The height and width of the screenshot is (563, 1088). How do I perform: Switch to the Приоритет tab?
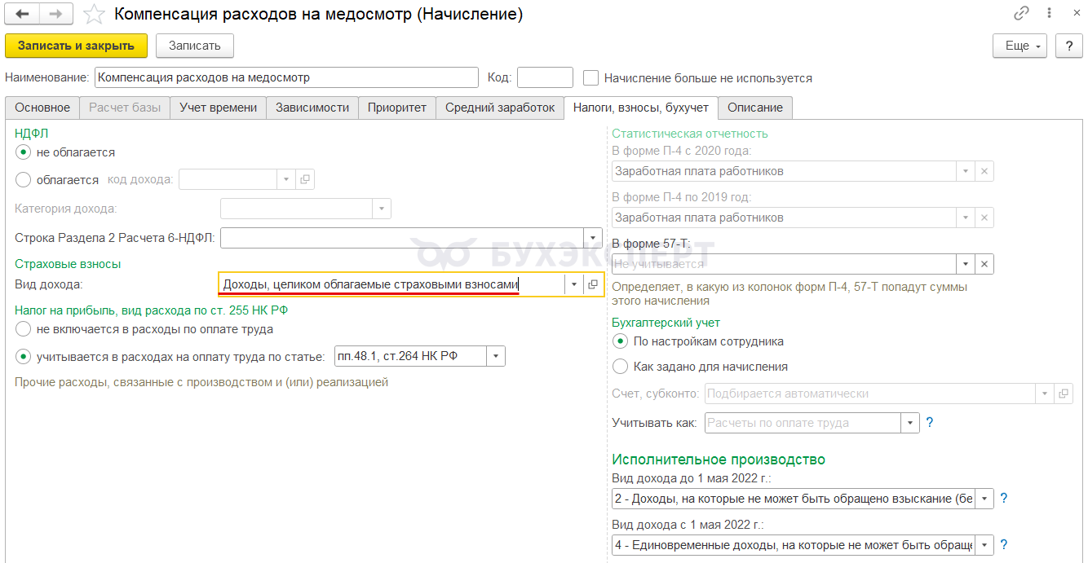(397, 108)
